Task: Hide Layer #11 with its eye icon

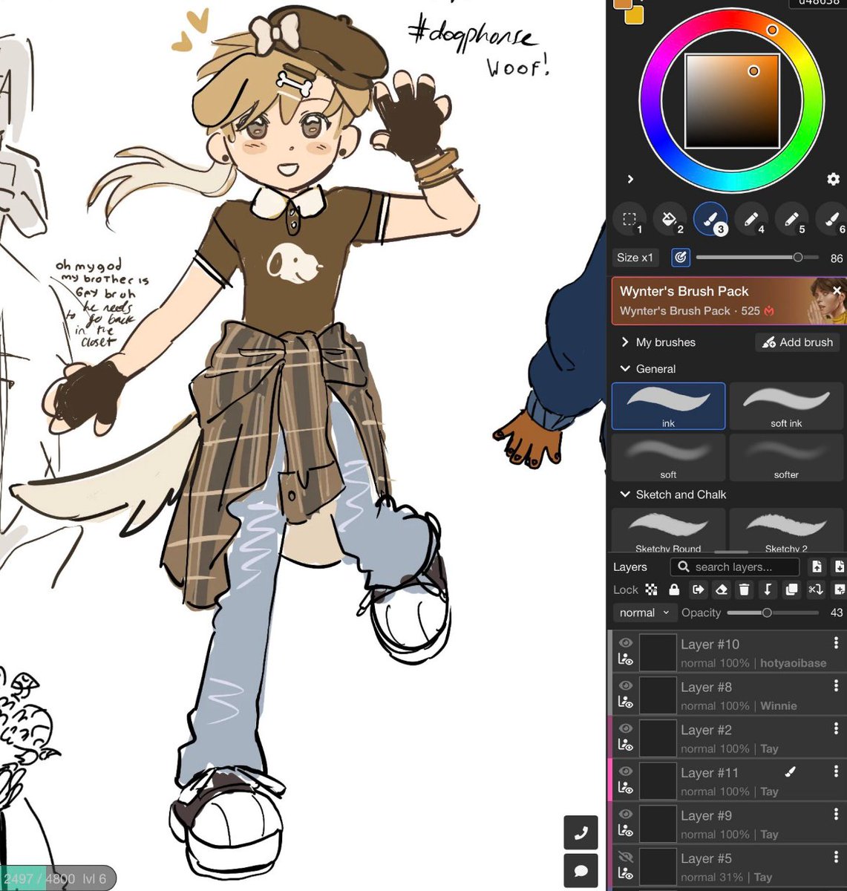Action: tap(626, 771)
